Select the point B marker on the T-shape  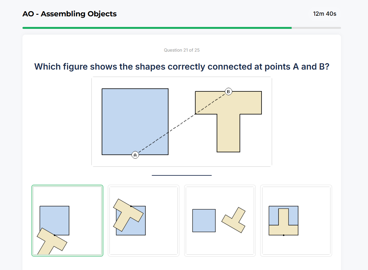tap(228, 91)
